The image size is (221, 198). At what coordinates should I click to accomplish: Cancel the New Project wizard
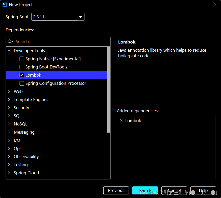click(174, 190)
